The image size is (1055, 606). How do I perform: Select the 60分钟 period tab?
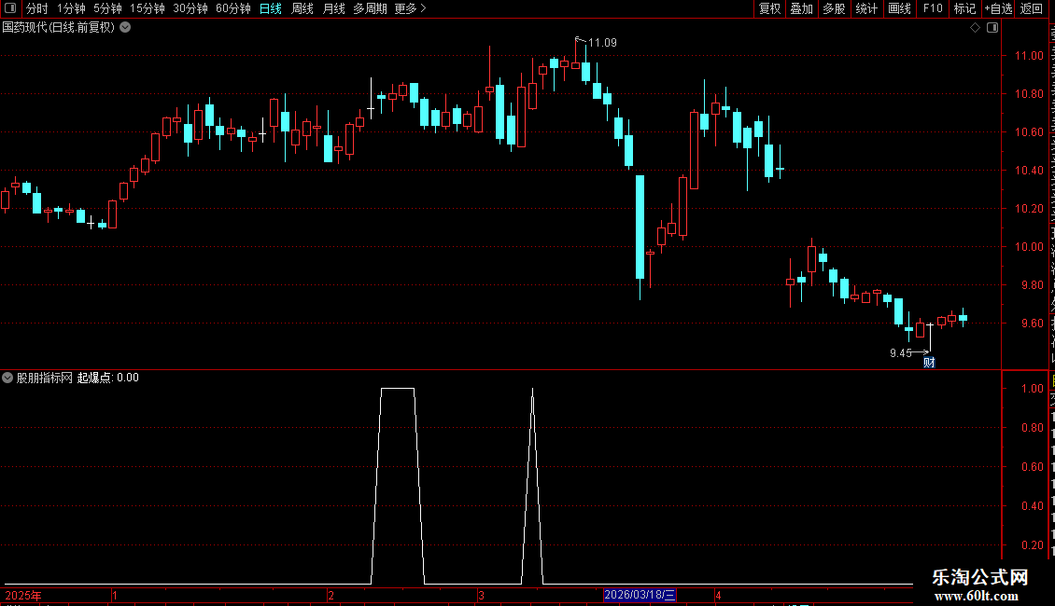[233, 8]
